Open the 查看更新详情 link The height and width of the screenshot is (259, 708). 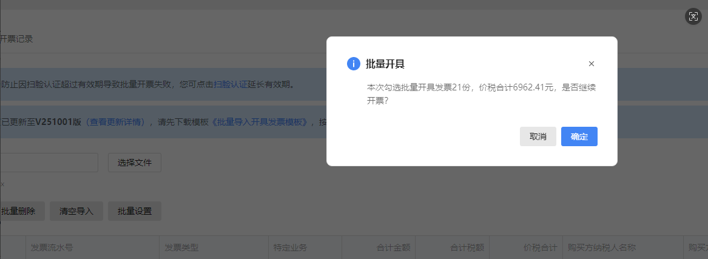coord(115,121)
